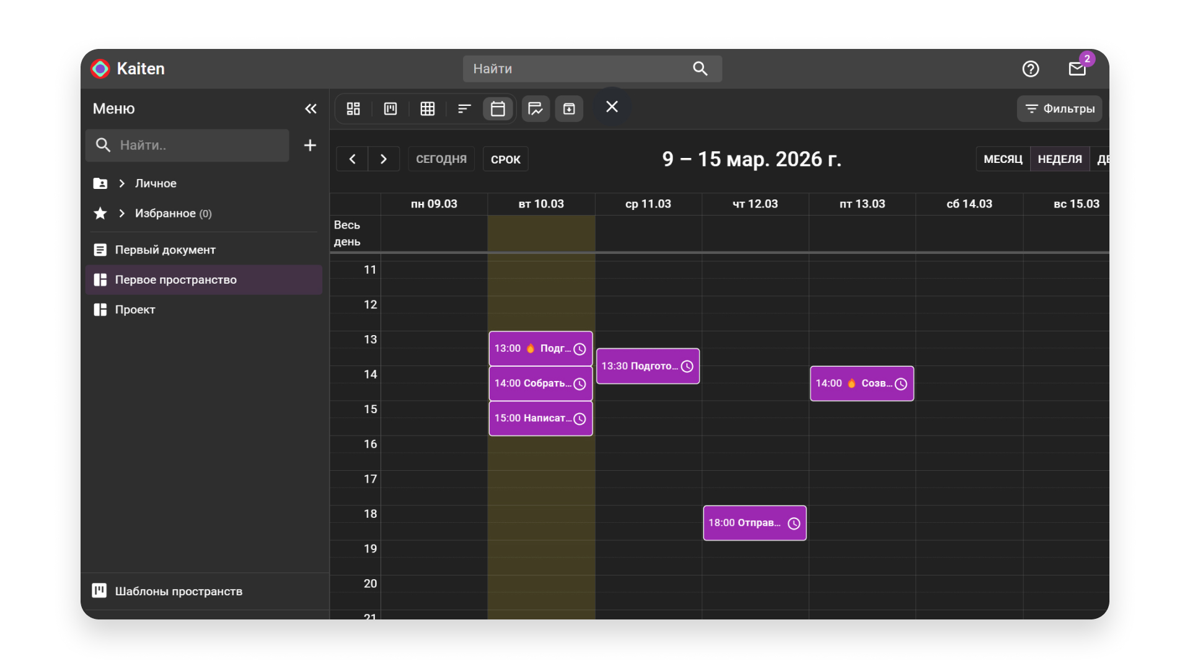The image size is (1190, 669).
Task: Click the Личное folder icon
Action: click(x=100, y=183)
